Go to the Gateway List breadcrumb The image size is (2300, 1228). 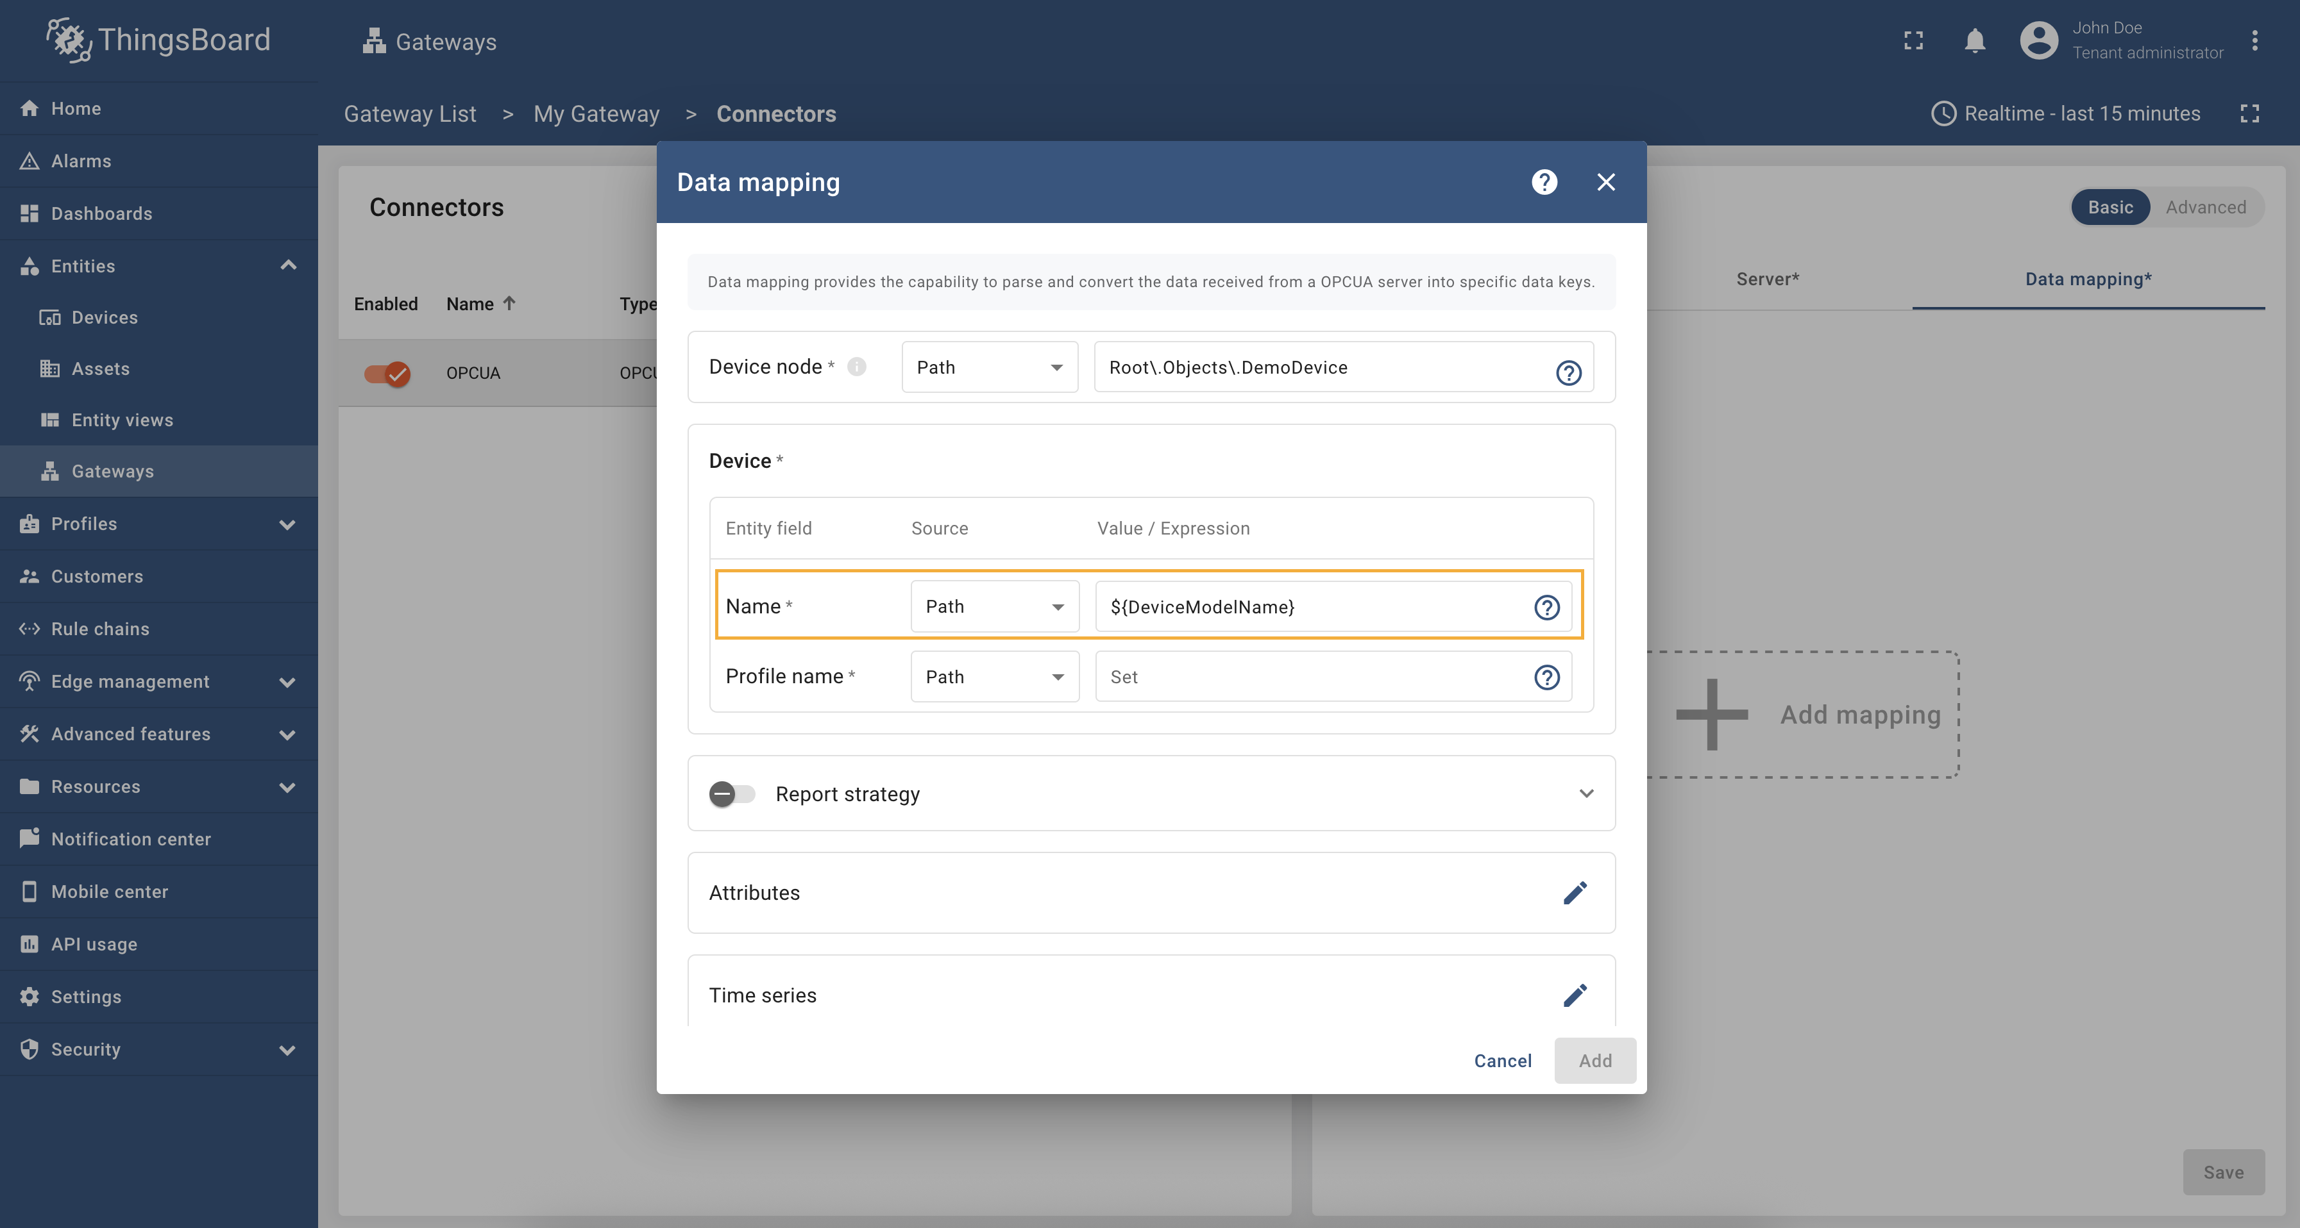(x=410, y=114)
